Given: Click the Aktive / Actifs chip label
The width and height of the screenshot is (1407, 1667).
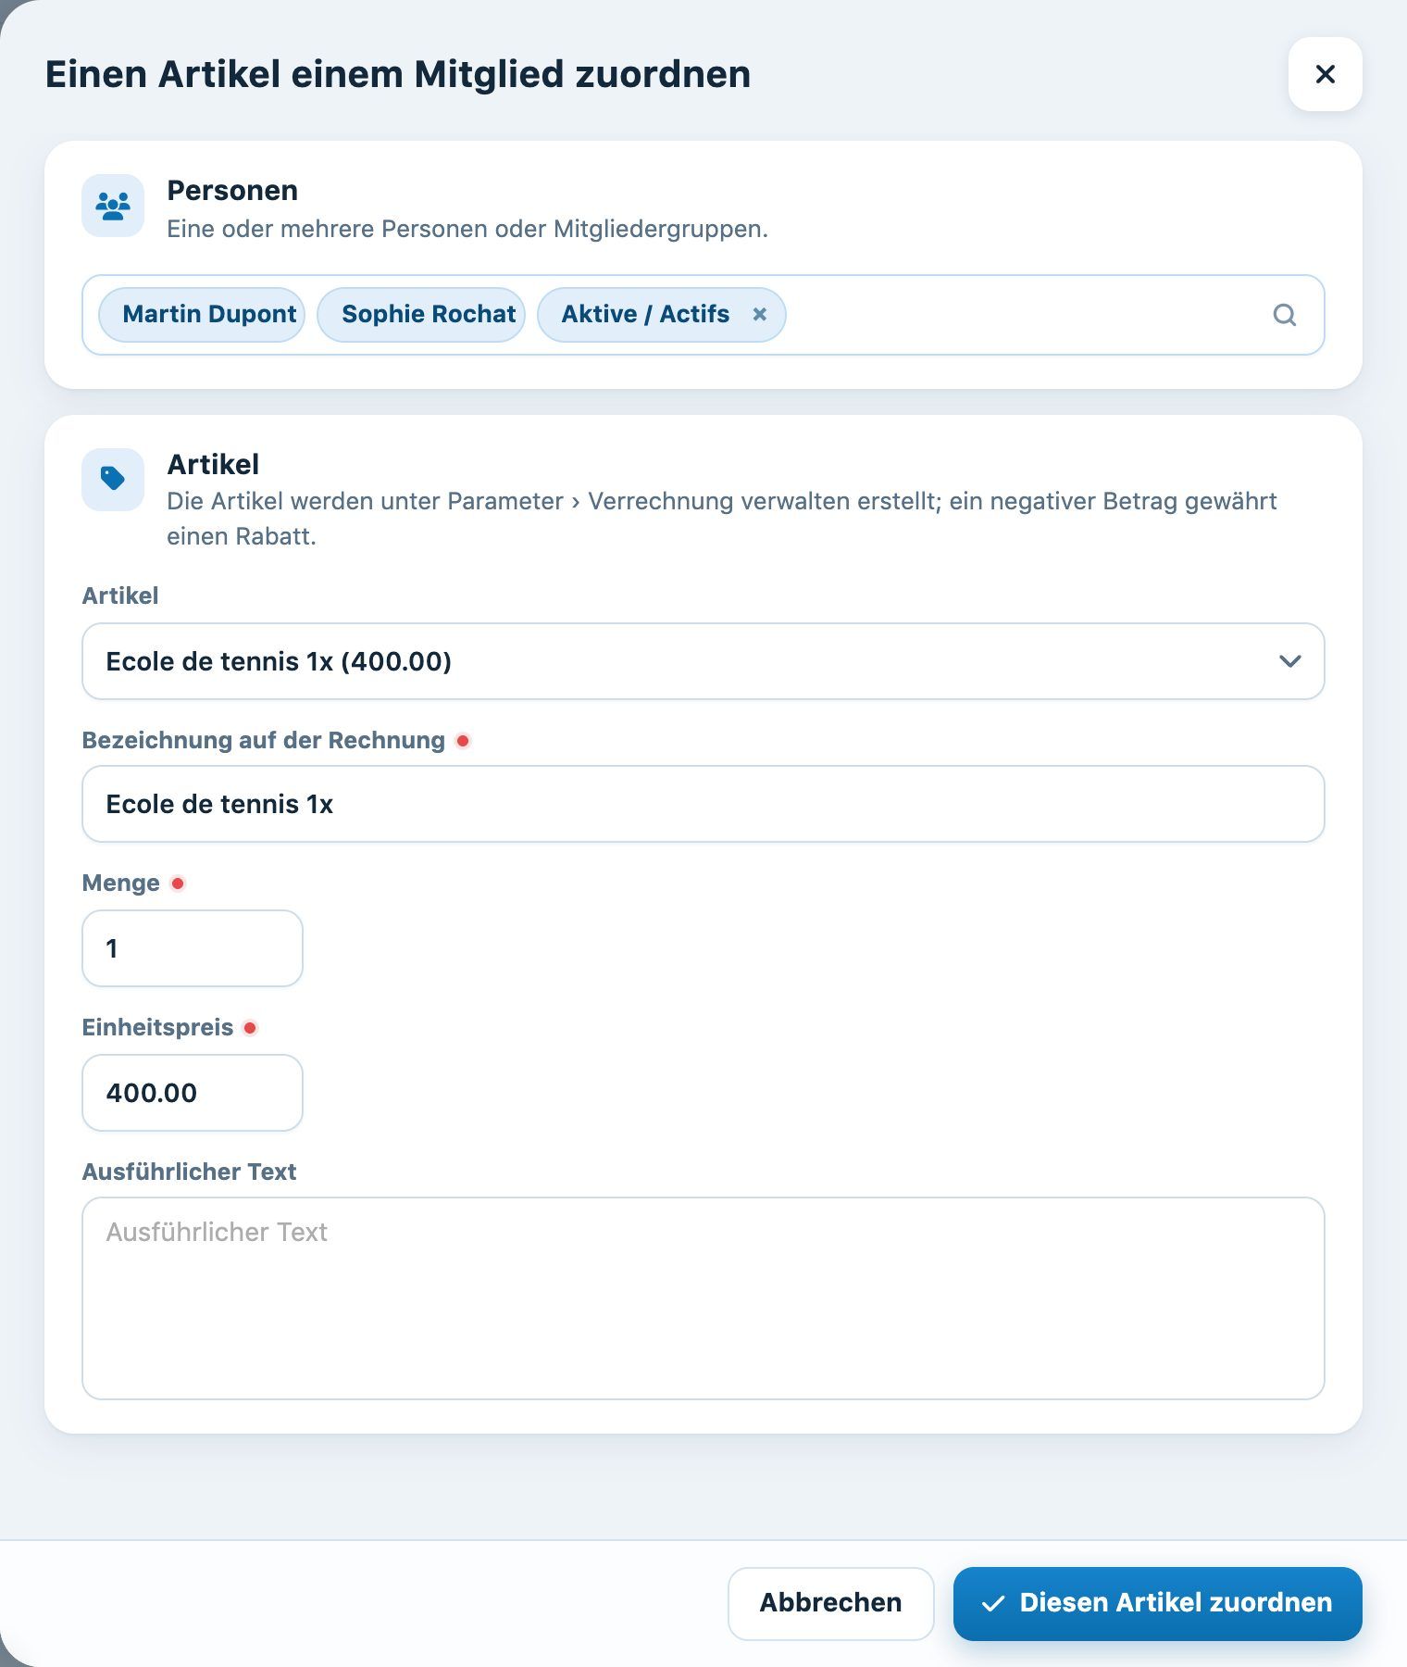Looking at the screenshot, I should click(x=645, y=315).
